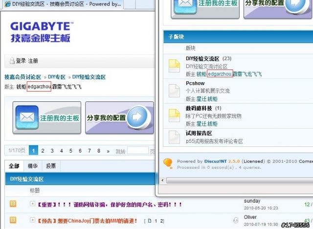This screenshot has height=229, width=313.
Task: Click 分享我的配置 banner in right window
Action: point(278,9)
